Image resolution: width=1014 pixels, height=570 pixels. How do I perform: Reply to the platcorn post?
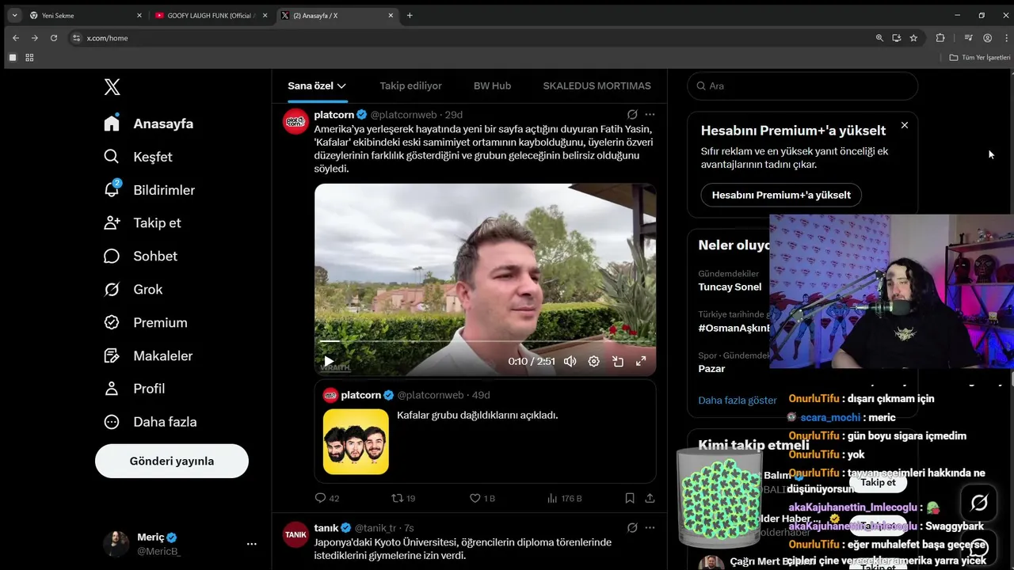(327, 498)
